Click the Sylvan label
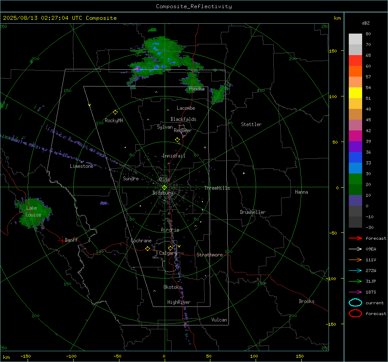The image size is (388, 362). pos(165,127)
